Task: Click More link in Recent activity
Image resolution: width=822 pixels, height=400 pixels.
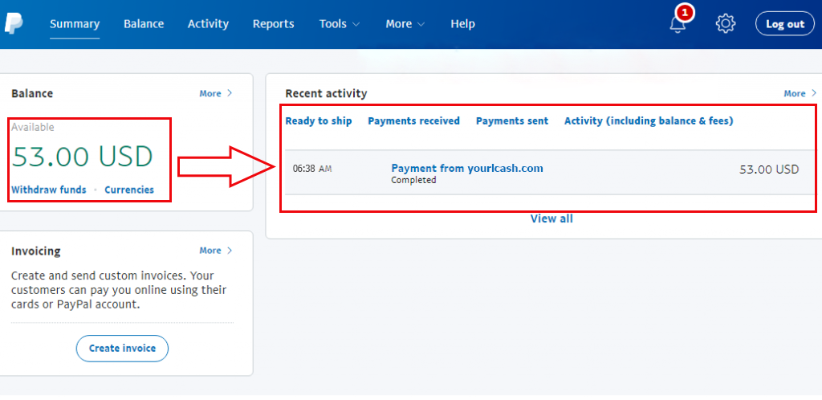Action: coord(800,93)
